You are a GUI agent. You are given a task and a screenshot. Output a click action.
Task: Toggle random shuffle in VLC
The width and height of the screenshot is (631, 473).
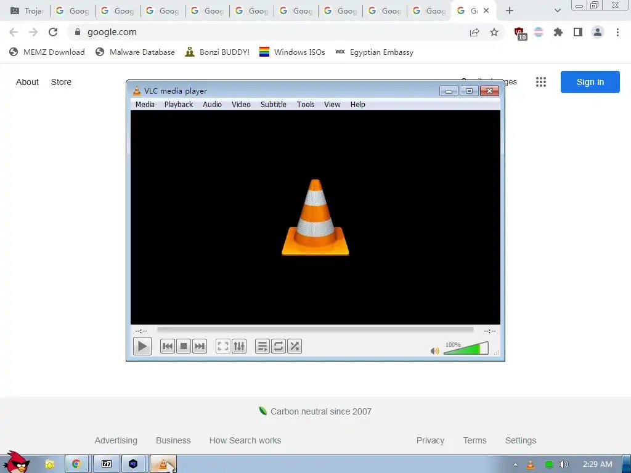click(x=295, y=346)
